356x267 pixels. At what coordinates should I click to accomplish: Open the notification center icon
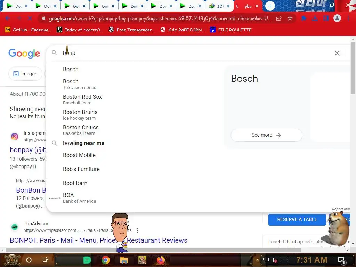[x=341, y=260]
